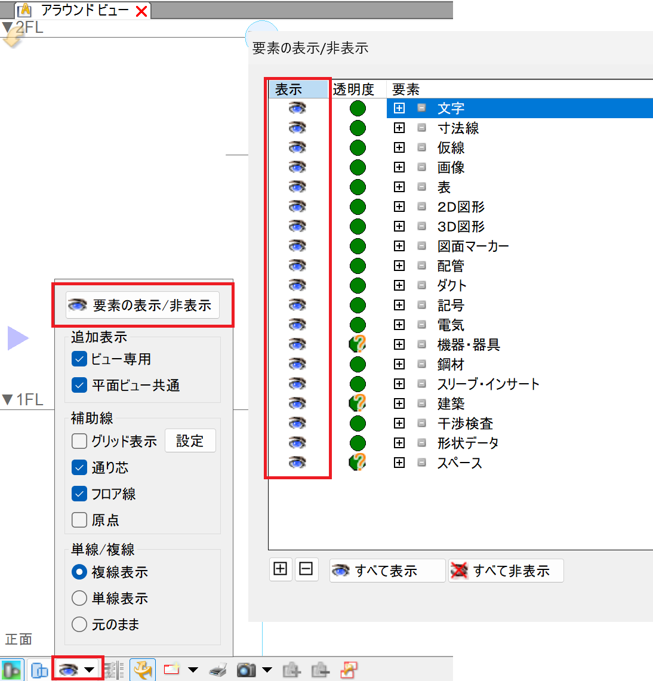Click the camera icon in bottom toolbar
The height and width of the screenshot is (681, 653).
tap(246, 670)
